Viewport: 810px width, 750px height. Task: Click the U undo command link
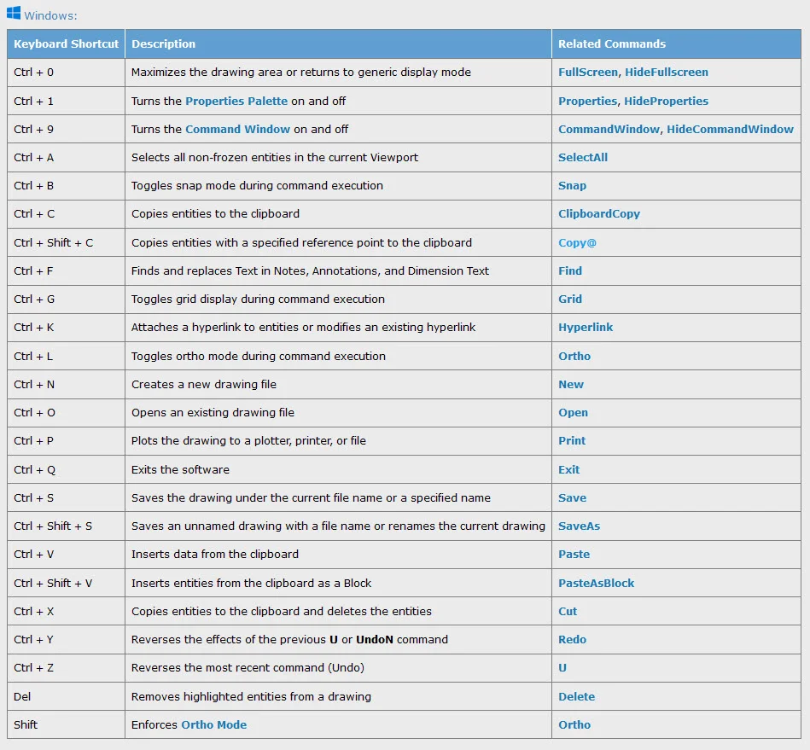tap(562, 667)
